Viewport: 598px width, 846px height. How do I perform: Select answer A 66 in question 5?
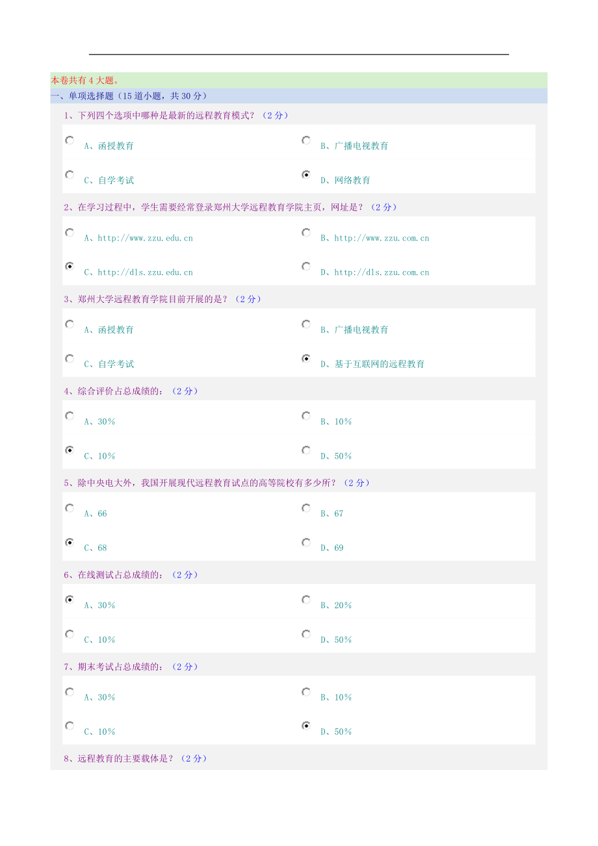click(x=70, y=508)
